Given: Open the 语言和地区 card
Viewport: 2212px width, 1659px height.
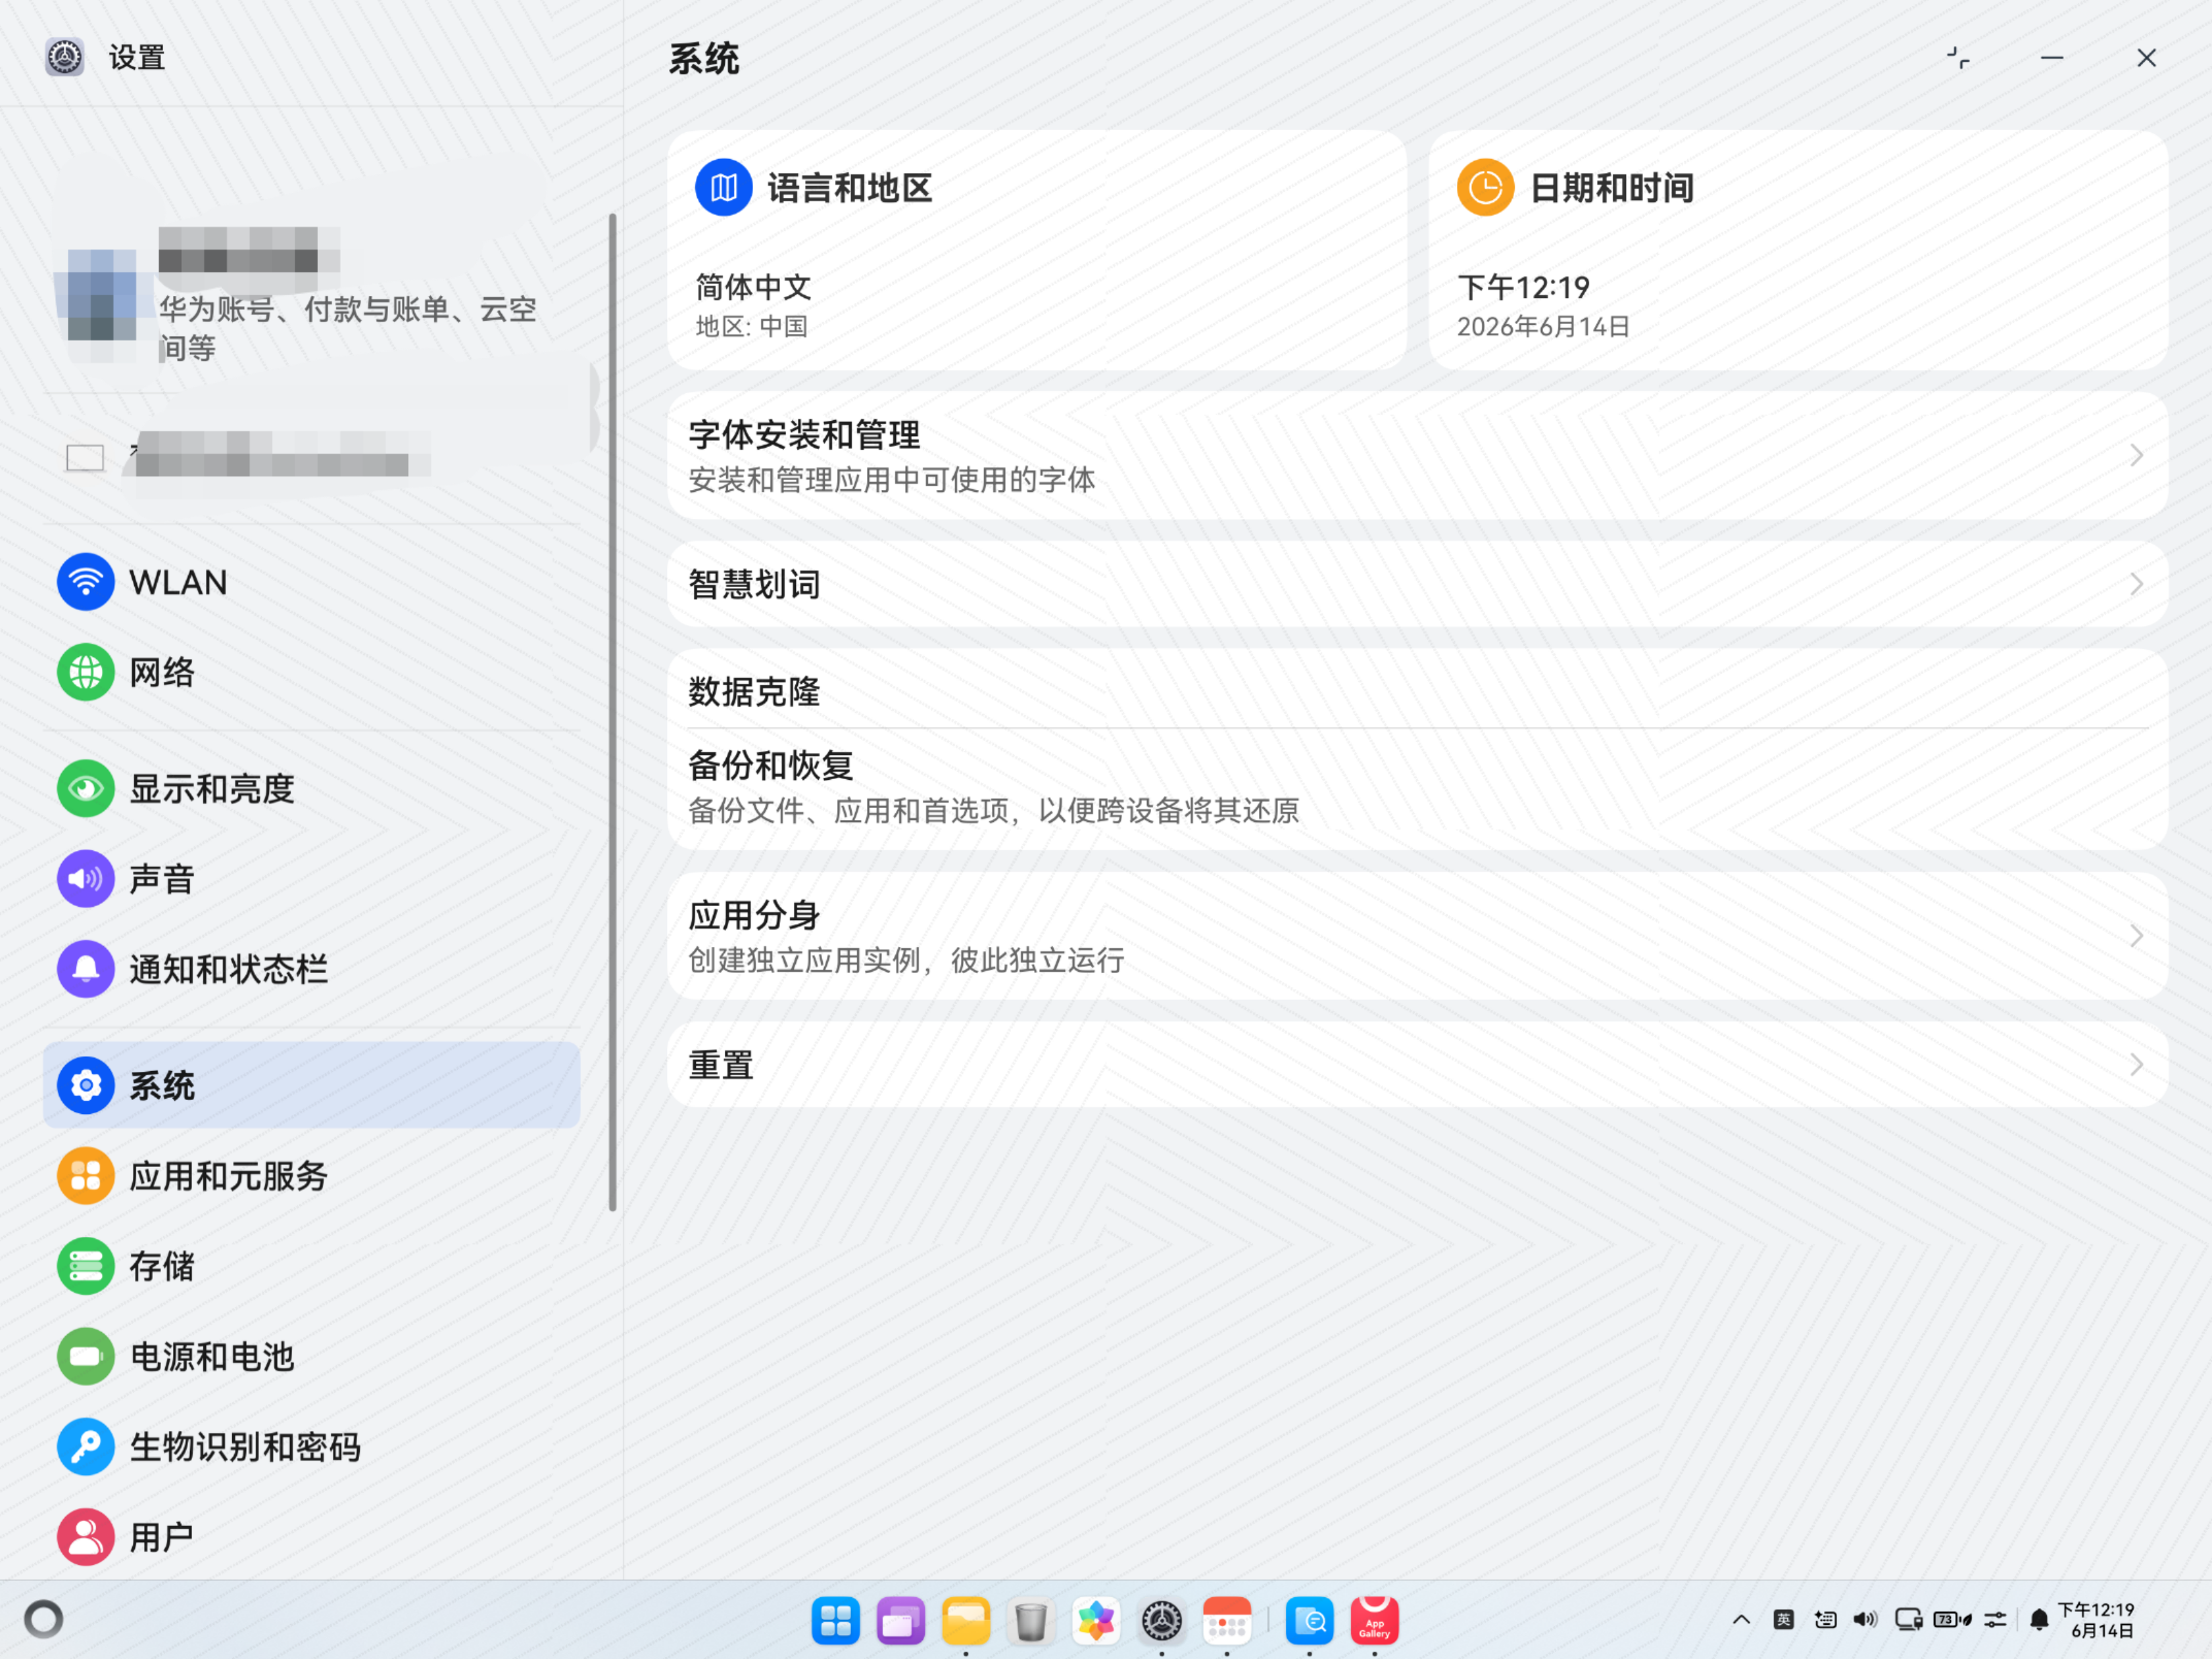Looking at the screenshot, I should (1037, 250).
